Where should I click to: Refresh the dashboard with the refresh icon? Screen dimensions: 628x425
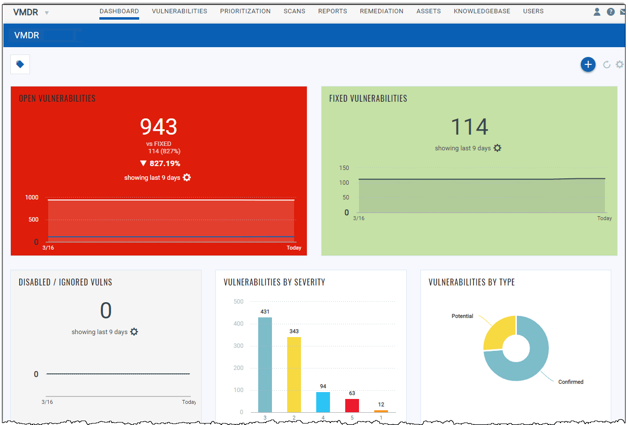pyautogui.click(x=605, y=64)
